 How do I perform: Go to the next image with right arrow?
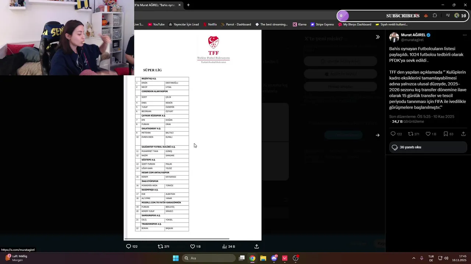[378, 135]
